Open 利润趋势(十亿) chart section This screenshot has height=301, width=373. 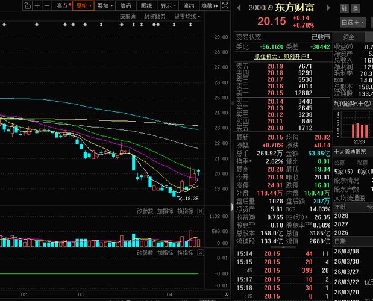click(x=353, y=104)
